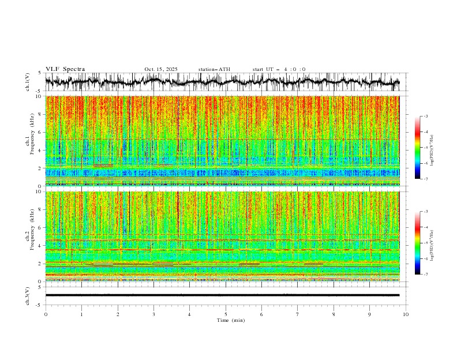Click the ch.1 Frequency (kHz) axis label
The width and height of the screenshot is (457, 353).
click(x=30, y=133)
